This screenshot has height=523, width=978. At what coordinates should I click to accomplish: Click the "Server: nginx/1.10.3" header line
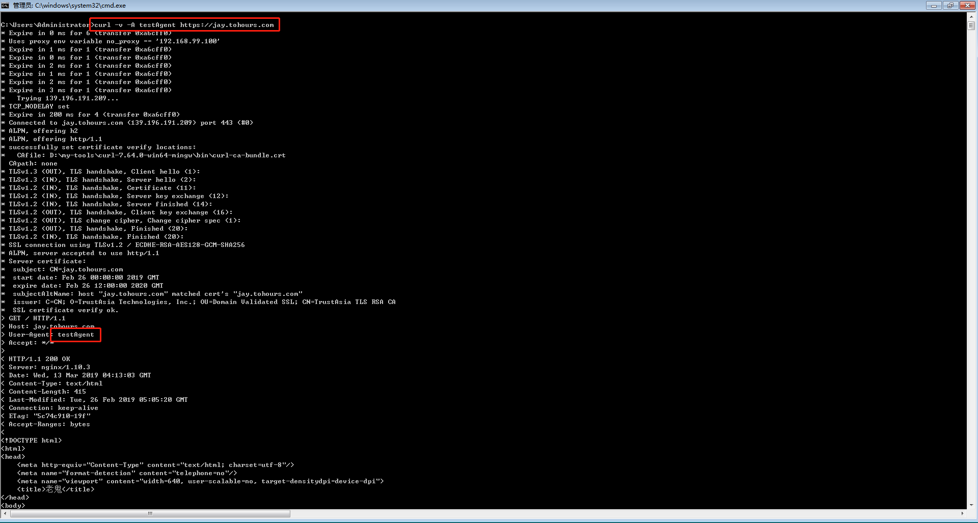pyautogui.click(x=49, y=367)
